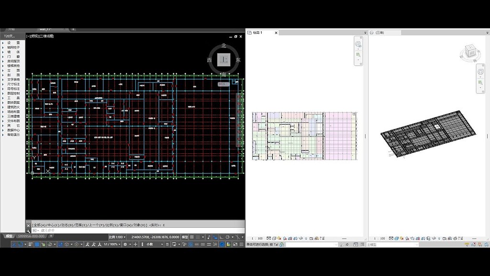Add a new layout with plus tab
The width and height of the screenshot is (490, 276).
[51, 236]
